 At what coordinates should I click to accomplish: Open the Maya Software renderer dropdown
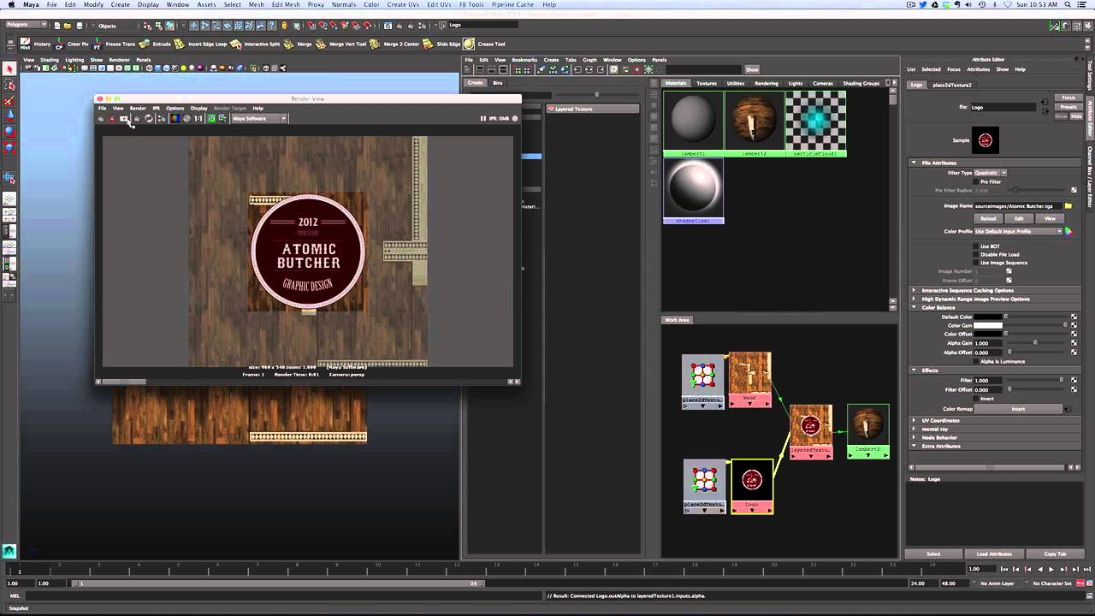tap(258, 119)
